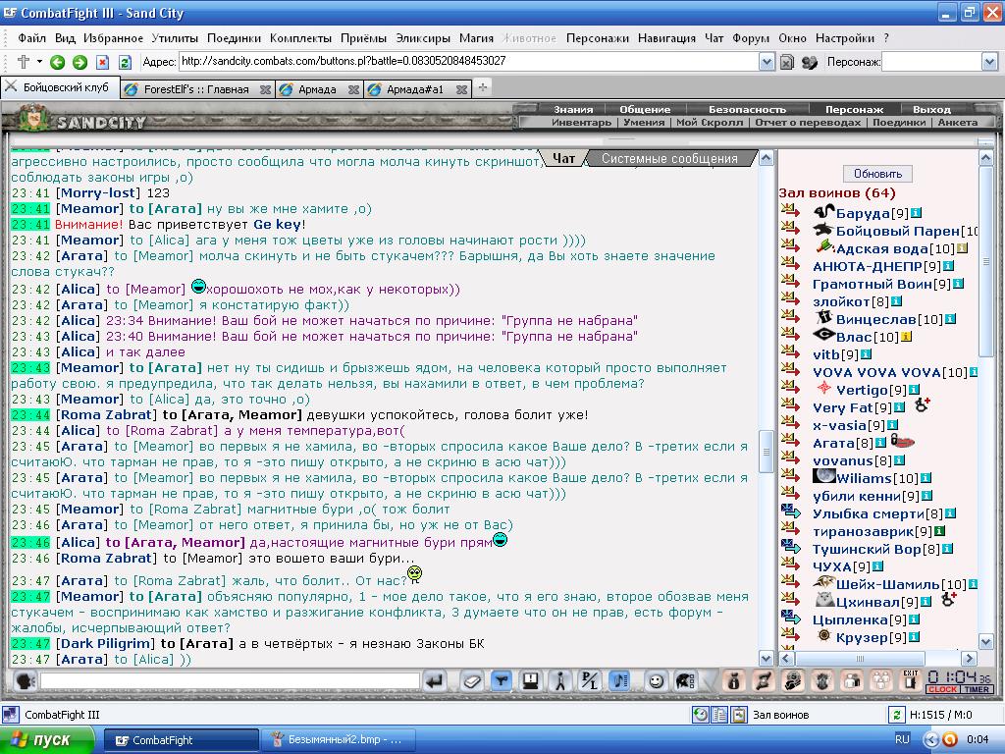The image size is (1005, 754).
Task: Click the eraser clear-chat icon
Action: point(472,681)
